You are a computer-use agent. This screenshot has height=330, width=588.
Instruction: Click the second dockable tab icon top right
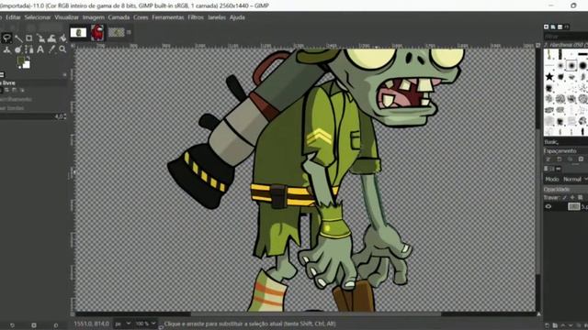(553, 27)
